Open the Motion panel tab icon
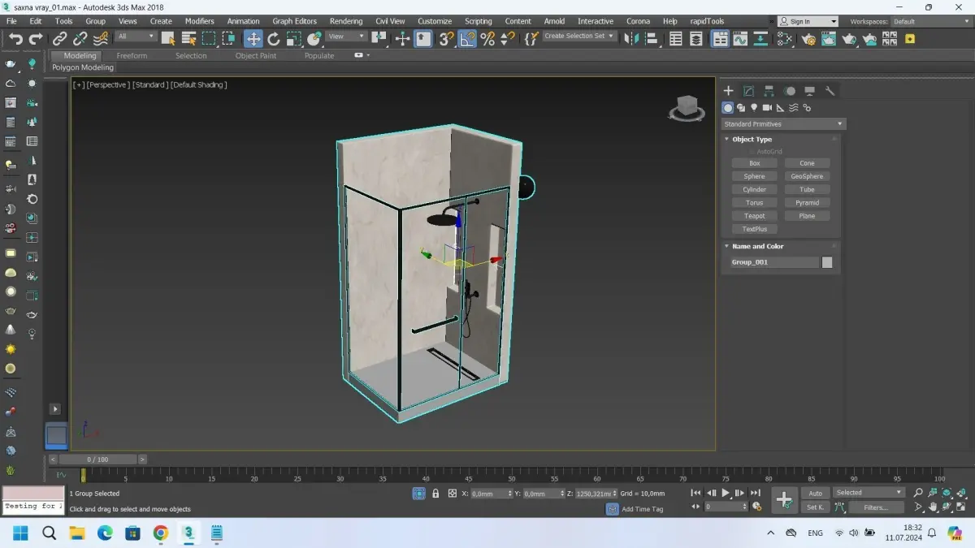Viewport: 975px width, 548px height. 790,91
